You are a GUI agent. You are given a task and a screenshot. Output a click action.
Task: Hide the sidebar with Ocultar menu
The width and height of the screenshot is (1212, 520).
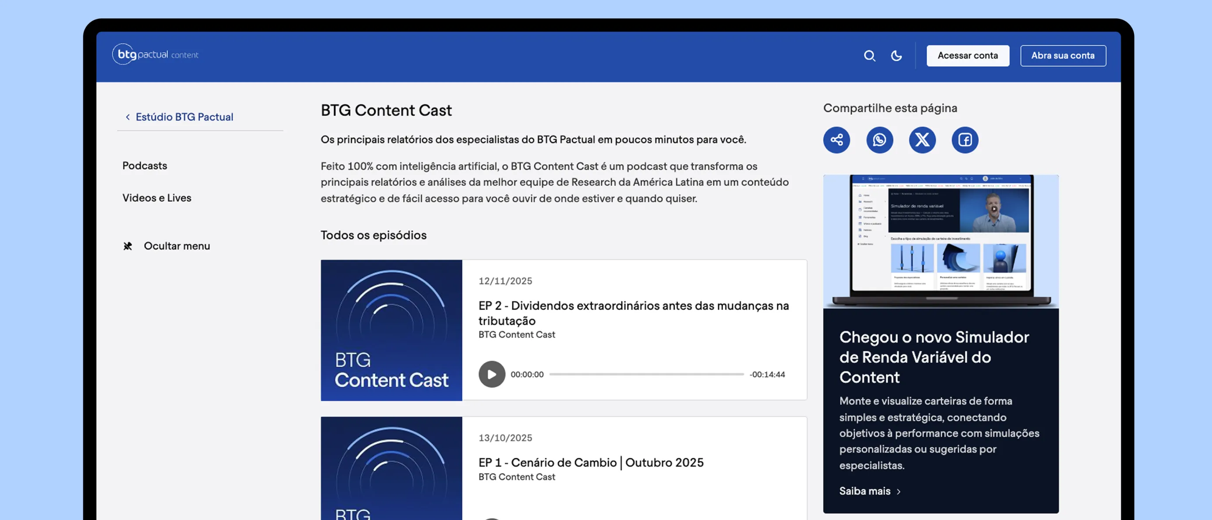click(x=177, y=246)
